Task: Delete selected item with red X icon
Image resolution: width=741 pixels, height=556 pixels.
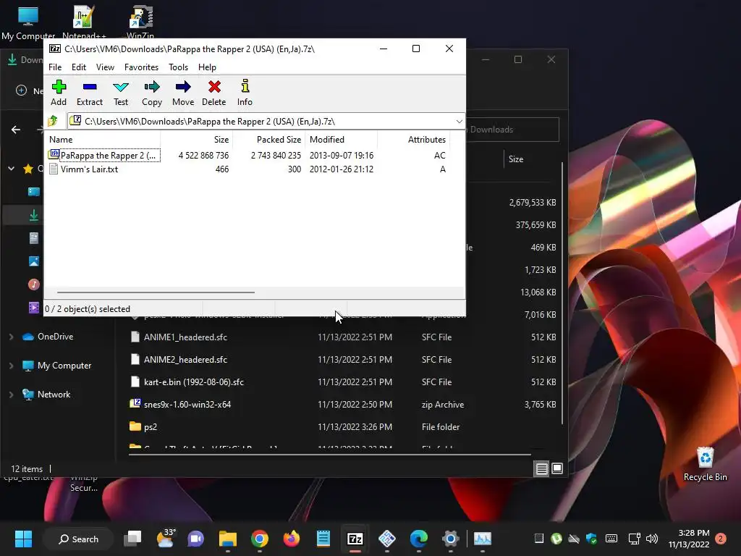Action: [x=214, y=93]
